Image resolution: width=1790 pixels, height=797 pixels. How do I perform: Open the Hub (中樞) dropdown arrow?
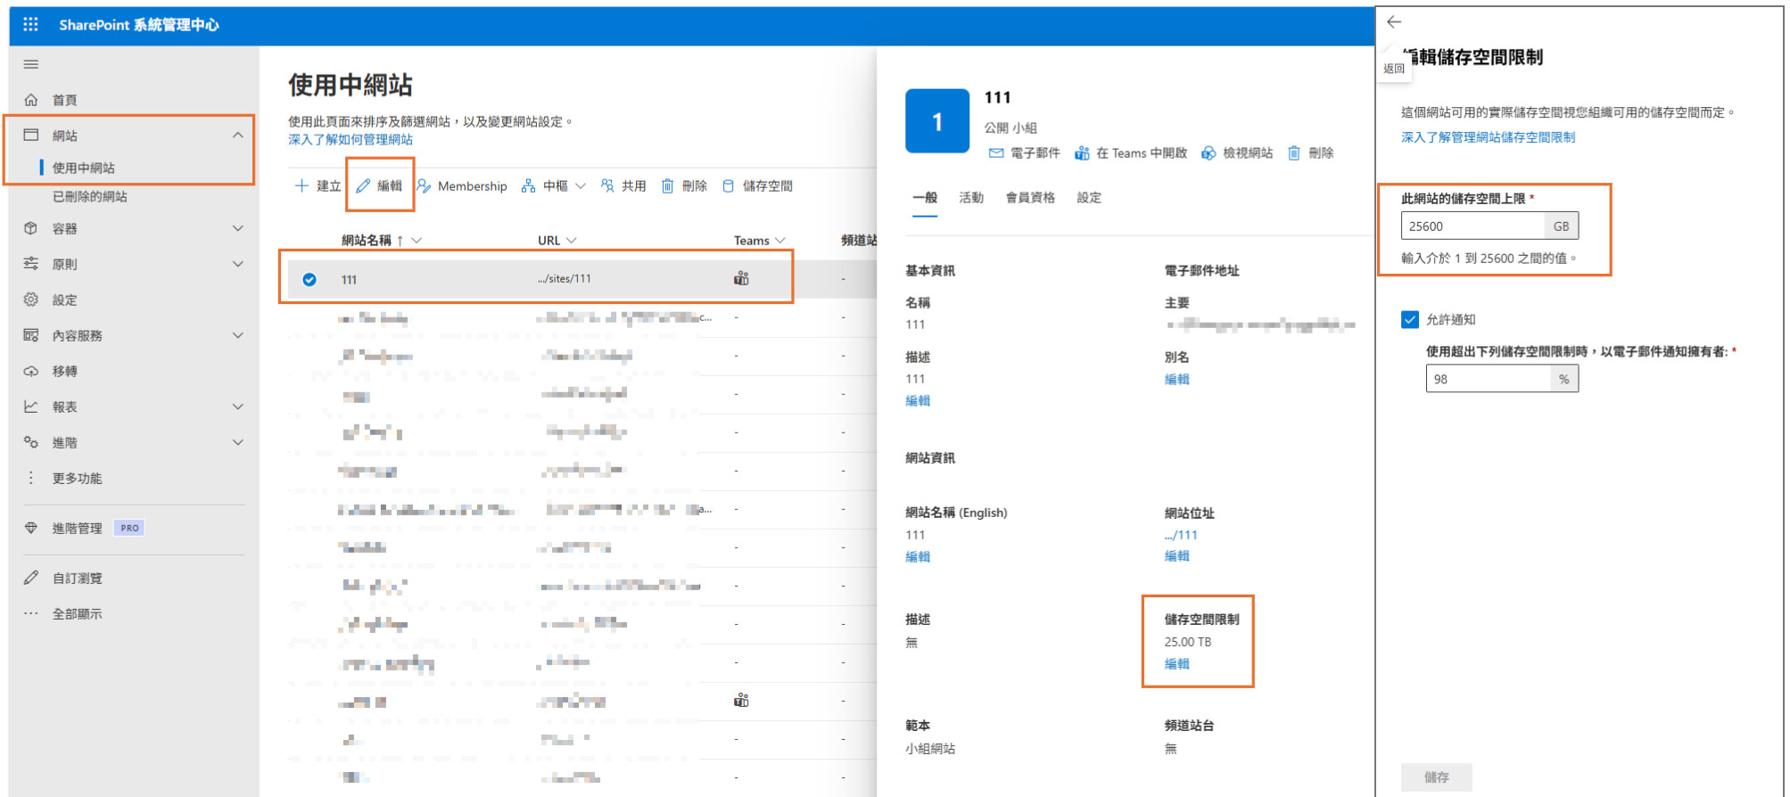[x=581, y=185]
